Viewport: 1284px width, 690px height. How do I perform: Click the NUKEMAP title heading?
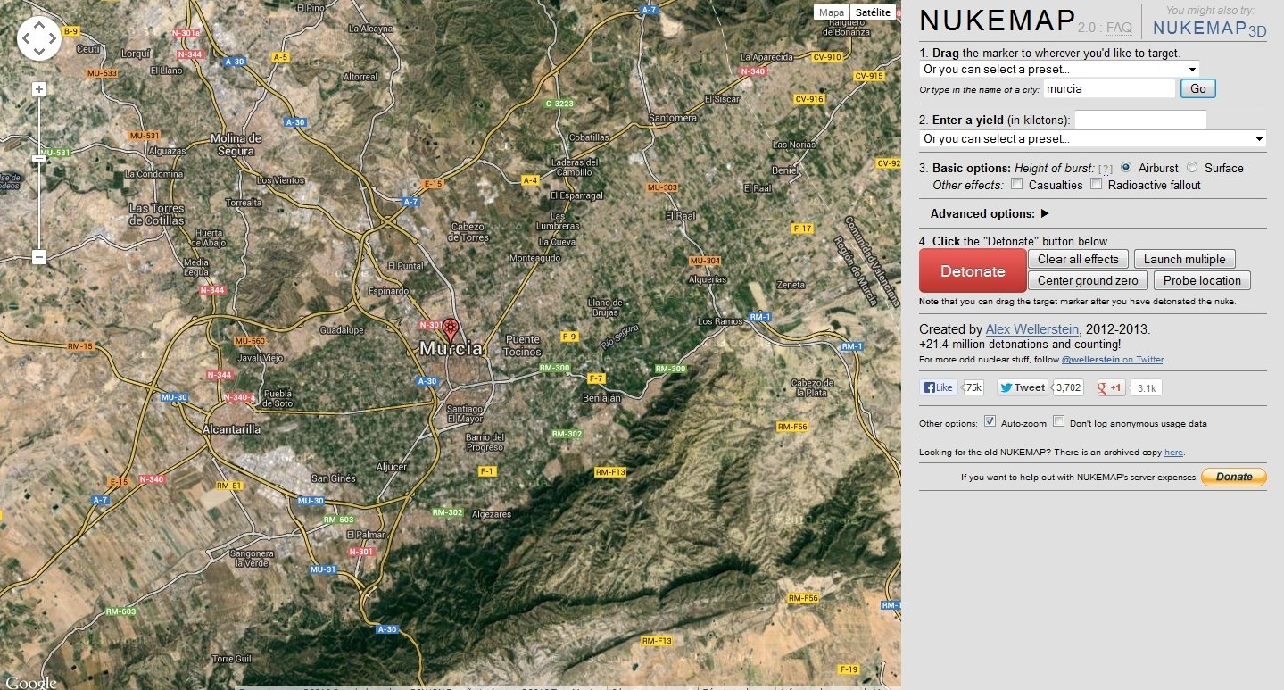(996, 22)
